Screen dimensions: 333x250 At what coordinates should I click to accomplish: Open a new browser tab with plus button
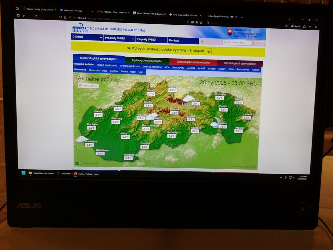[242, 17]
